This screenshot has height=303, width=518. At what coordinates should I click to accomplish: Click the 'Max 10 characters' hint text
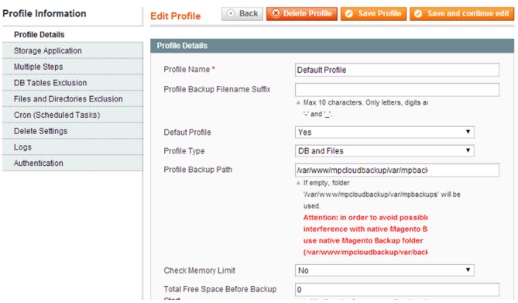[x=365, y=108]
